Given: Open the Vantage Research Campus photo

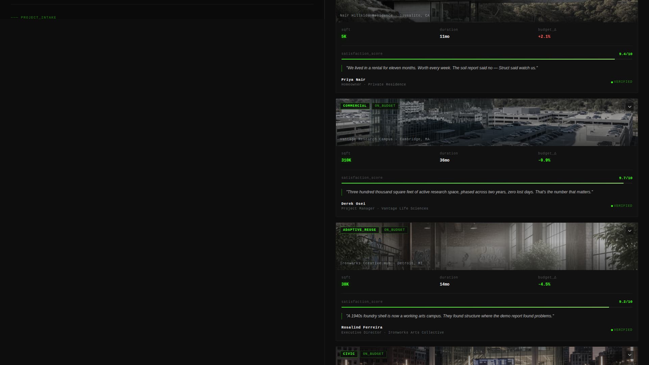Looking at the screenshot, I should point(487,122).
